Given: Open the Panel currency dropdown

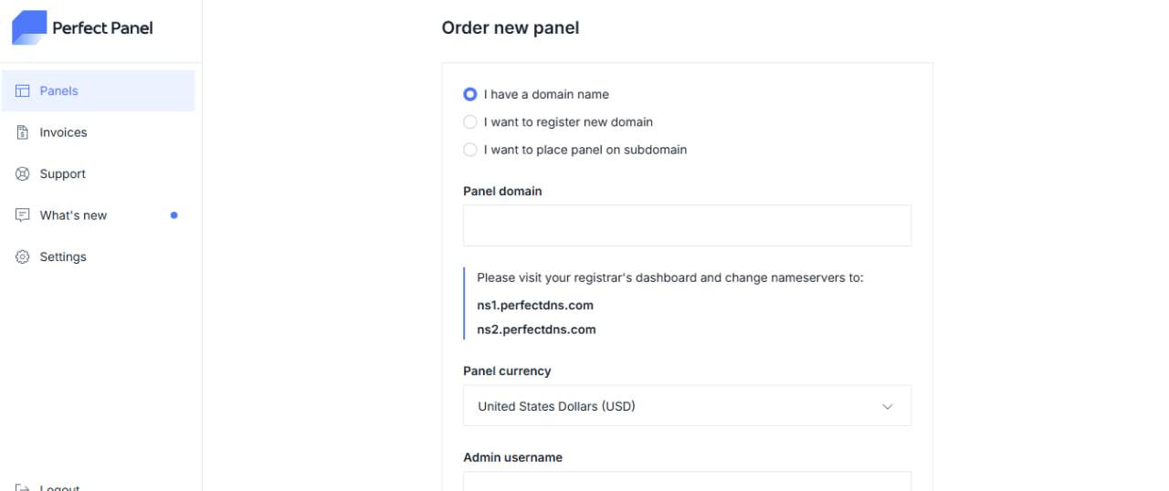Looking at the screenshot, I should tap(687, 406).
